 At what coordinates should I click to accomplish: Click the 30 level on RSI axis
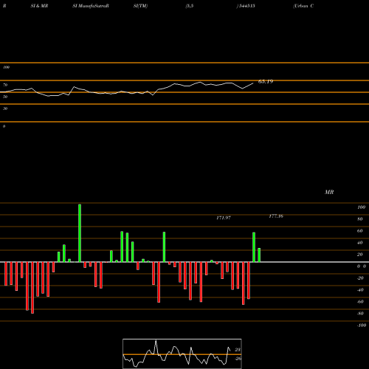[x=5, y=108]
